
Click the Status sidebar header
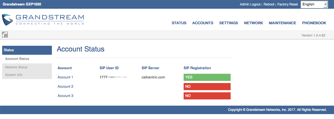coord(27,50)
